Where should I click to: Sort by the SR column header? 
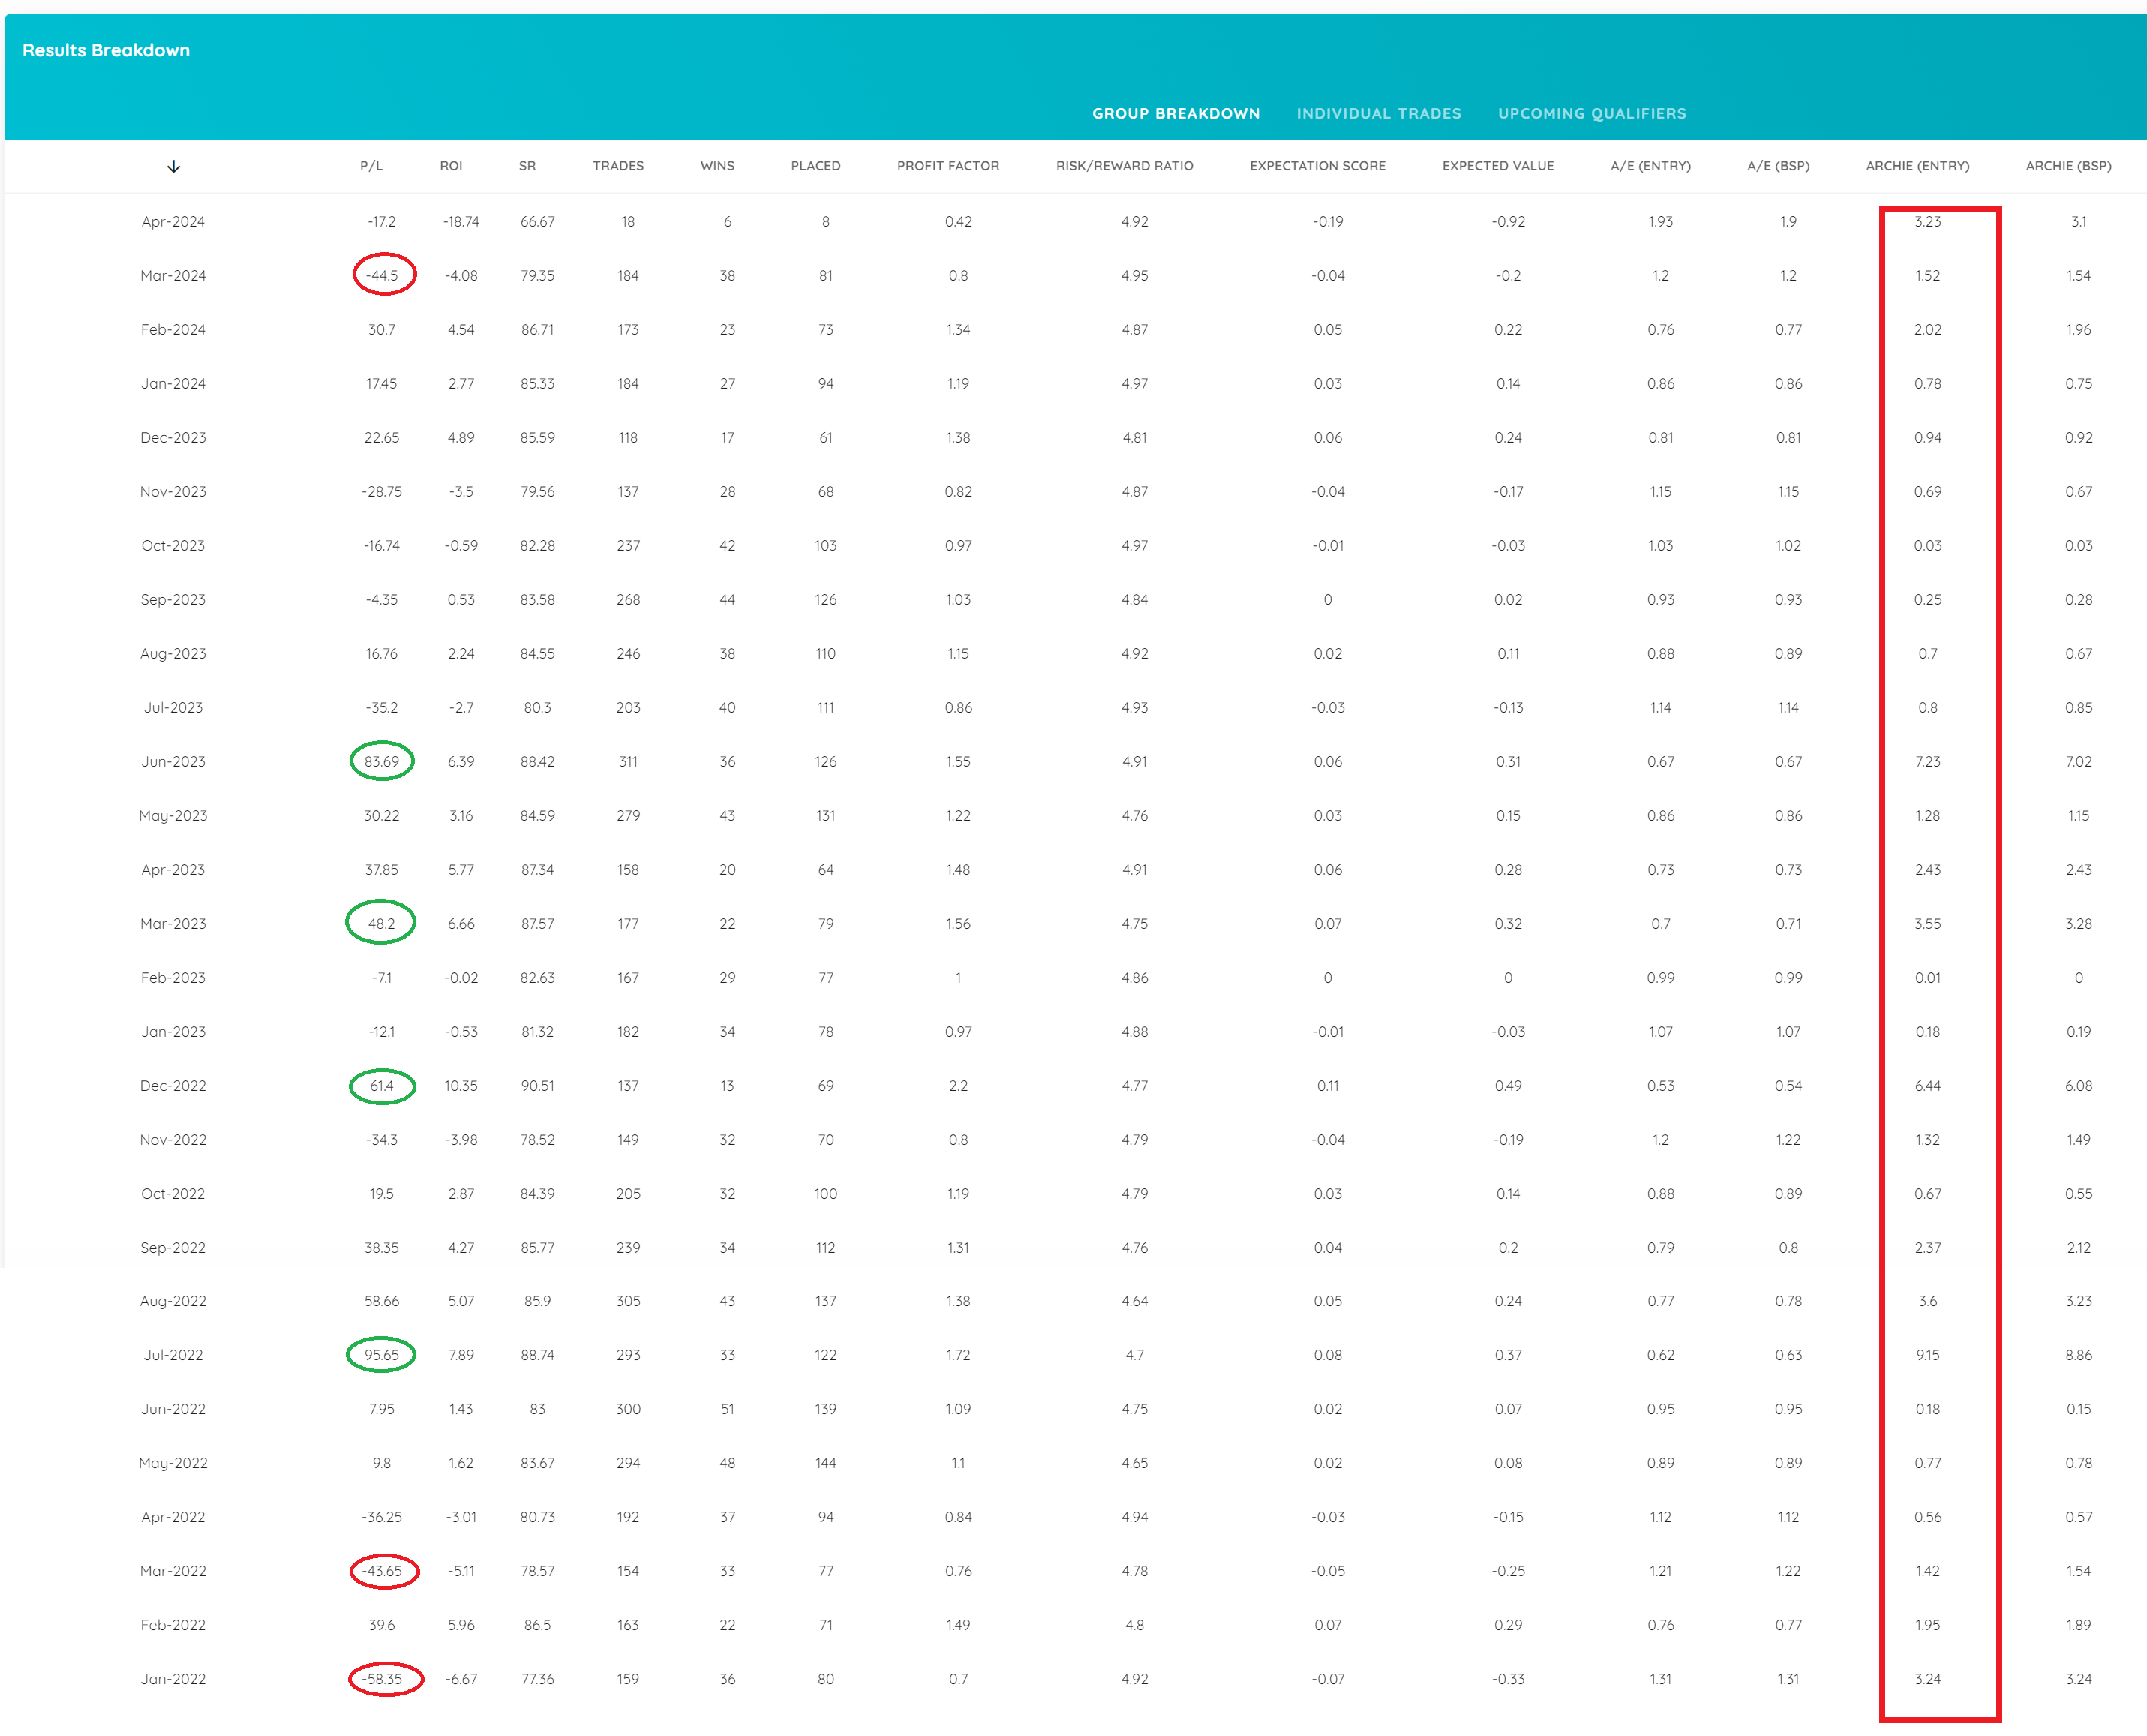point(527,166)
